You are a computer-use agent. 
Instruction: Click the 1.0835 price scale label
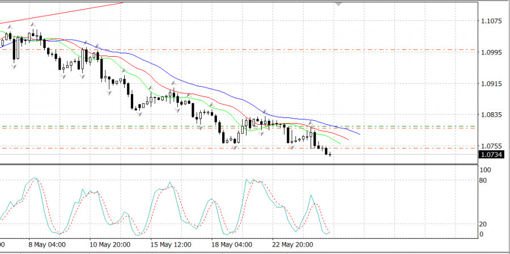pyautogui.click(x=491, y=115)
